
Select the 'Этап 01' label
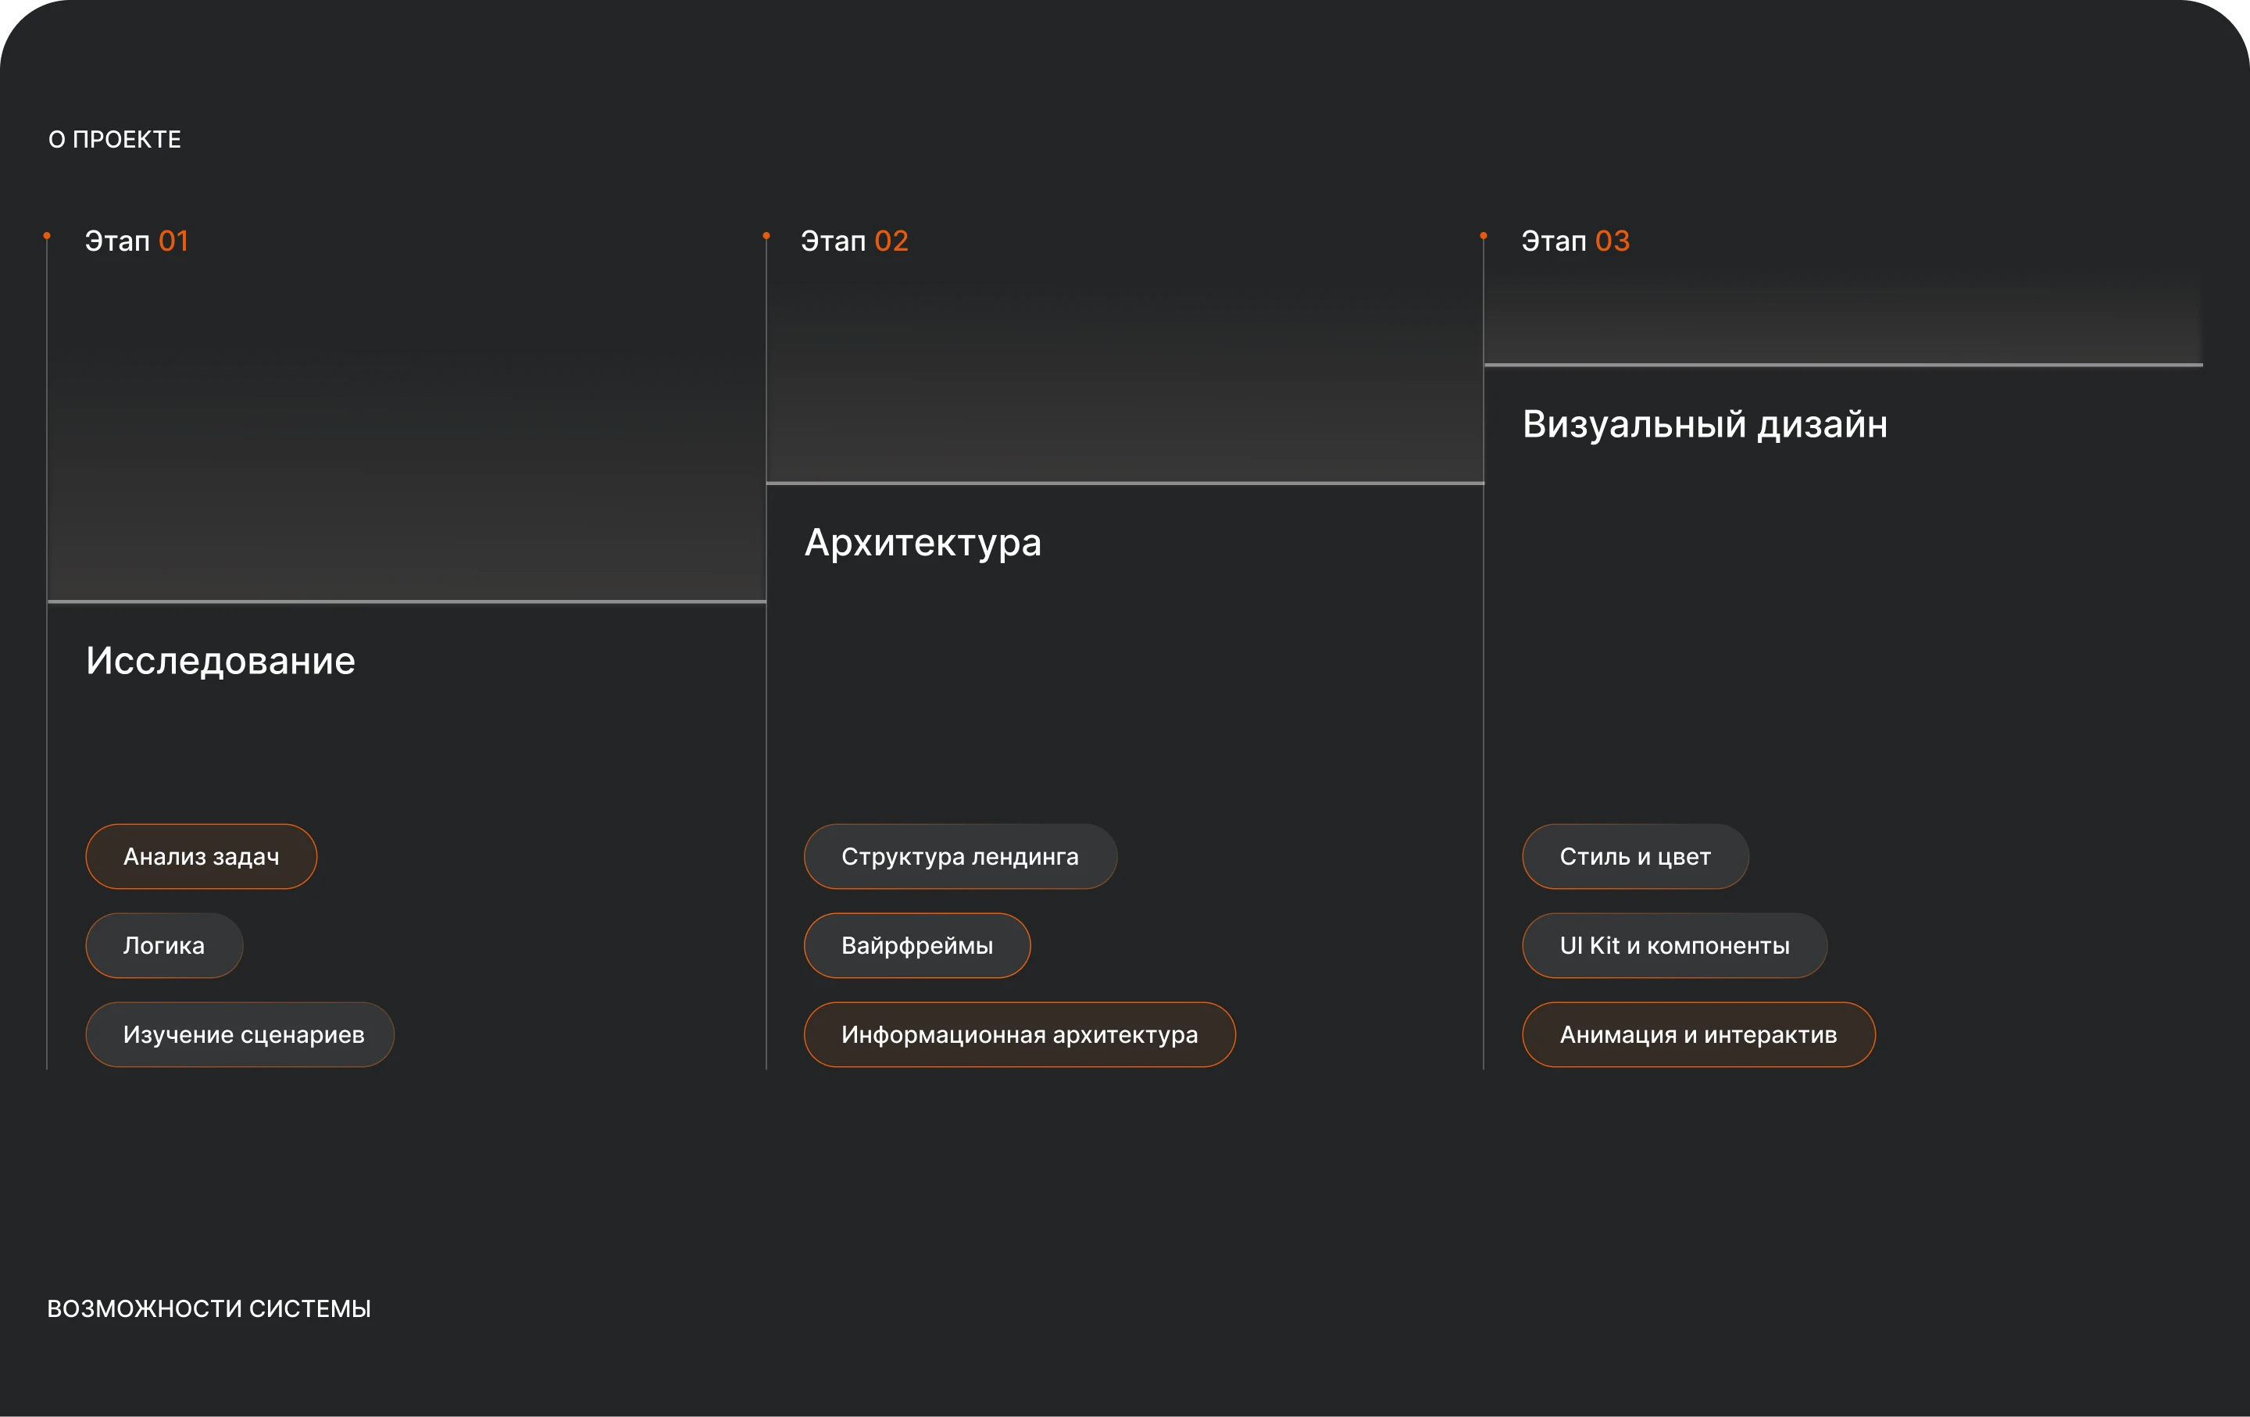[137, 241]
